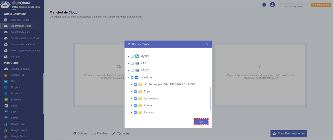The width and height of the screenshot is (333, 140).
Task: Click Transférer maintenant button
Action: click(x=289, y=134)
